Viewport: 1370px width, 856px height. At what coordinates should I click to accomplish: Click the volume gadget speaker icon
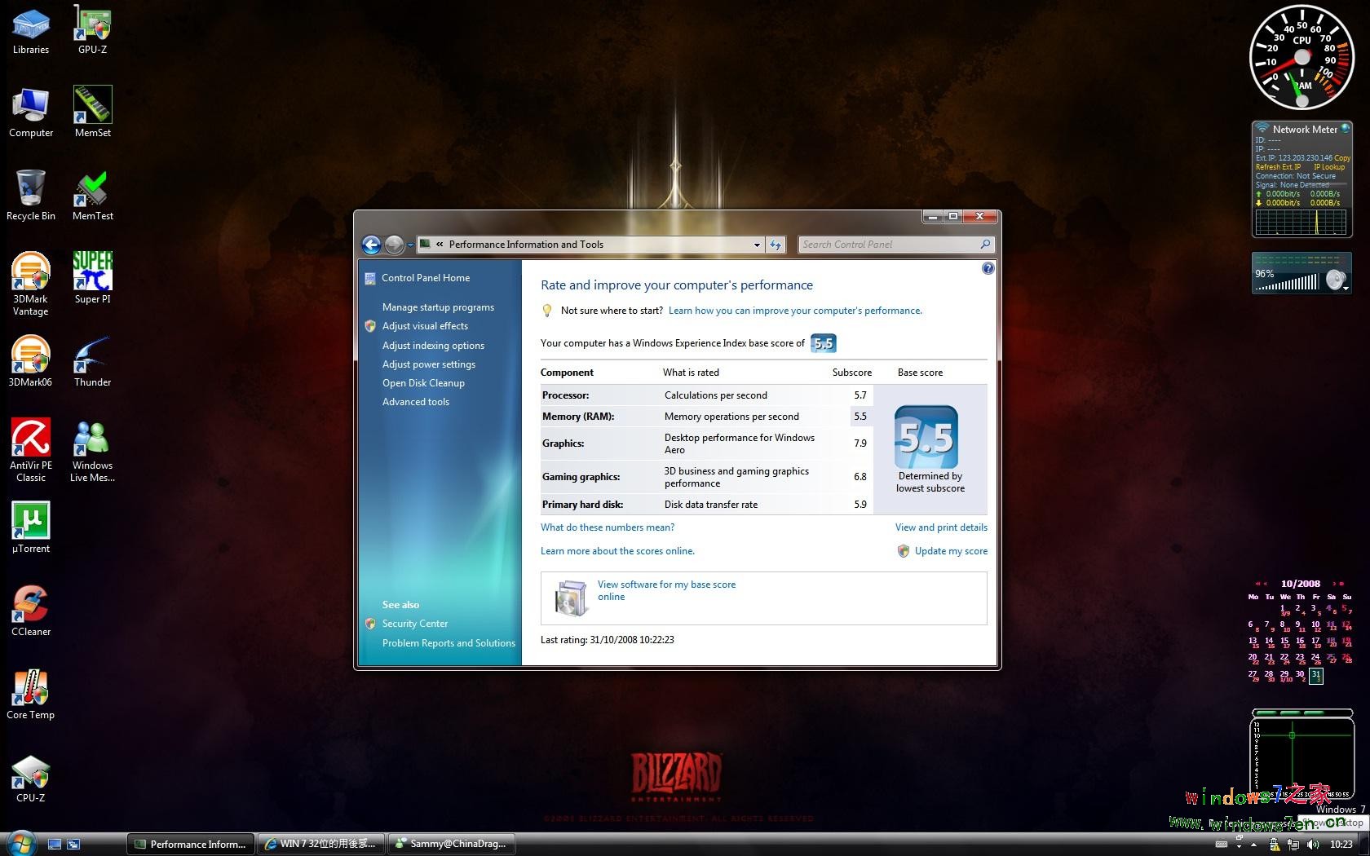1335,280
